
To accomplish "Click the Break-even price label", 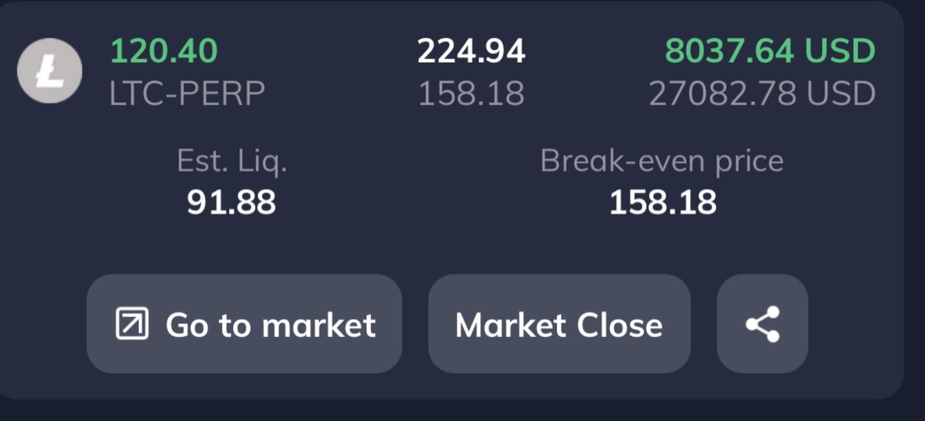I will click(x=662, y=162).
